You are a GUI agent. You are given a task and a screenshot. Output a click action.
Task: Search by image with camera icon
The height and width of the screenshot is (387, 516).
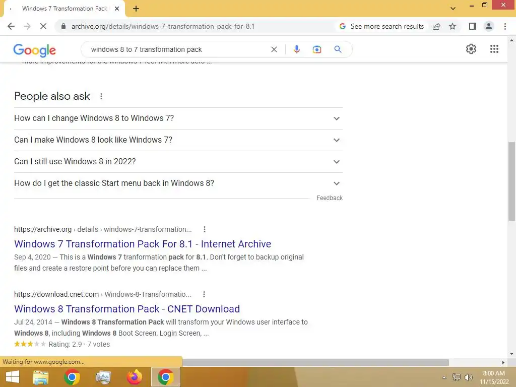pos(317,49)
